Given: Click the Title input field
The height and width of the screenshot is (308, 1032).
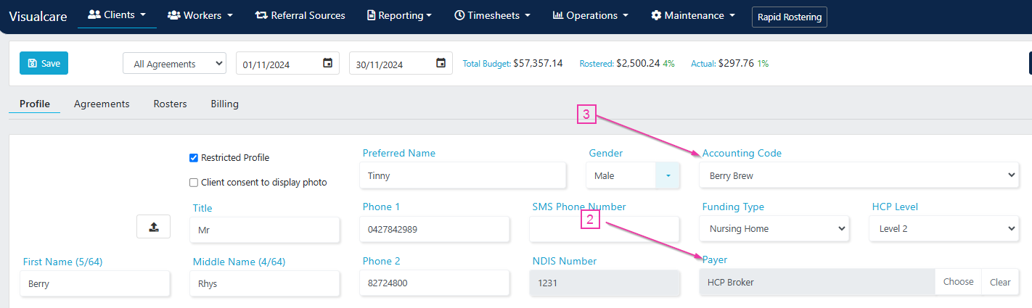Looking at the screenshot, I should coord(265,230).
